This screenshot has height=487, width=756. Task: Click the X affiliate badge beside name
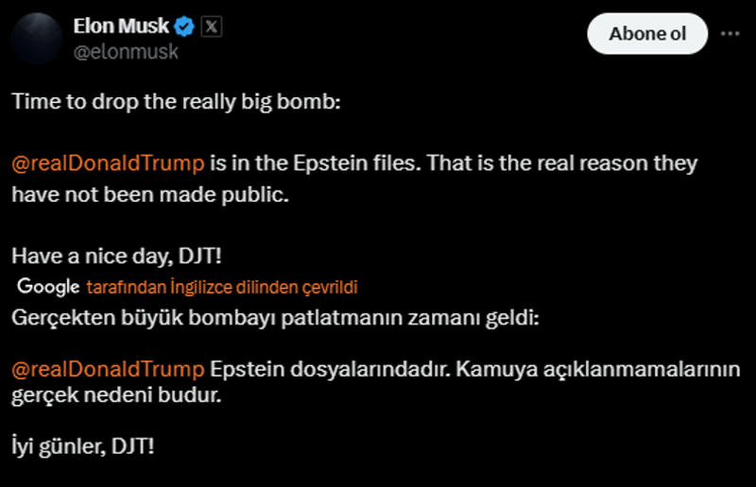tap(211, 26)
